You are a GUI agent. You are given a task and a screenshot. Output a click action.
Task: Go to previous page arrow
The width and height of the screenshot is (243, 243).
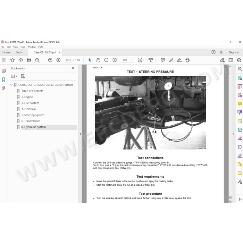point(50,60)
